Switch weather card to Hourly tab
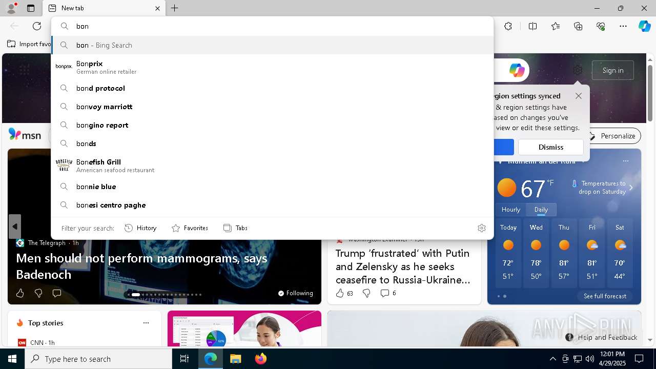 pos(511,210)
